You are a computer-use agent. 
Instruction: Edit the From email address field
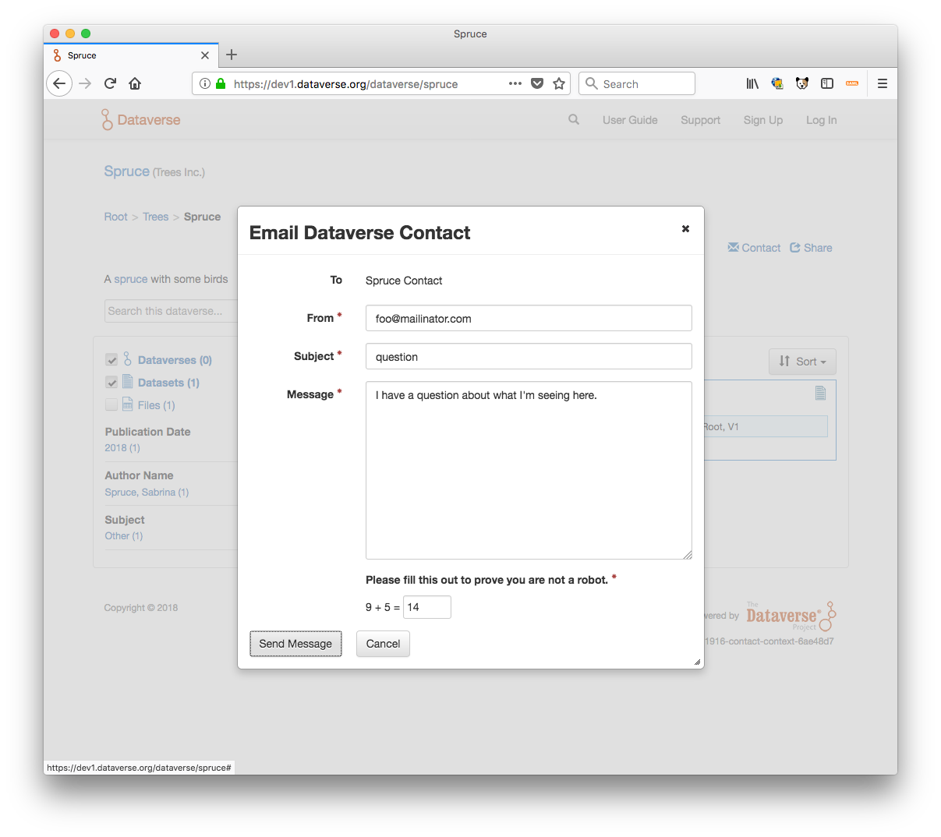click(529, 318)
